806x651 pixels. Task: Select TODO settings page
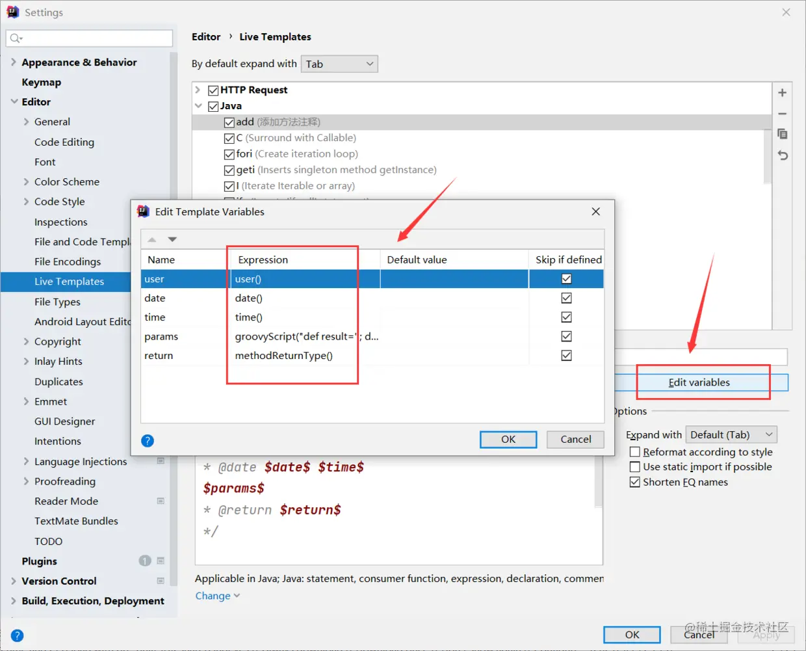click(x=48, y=541)
